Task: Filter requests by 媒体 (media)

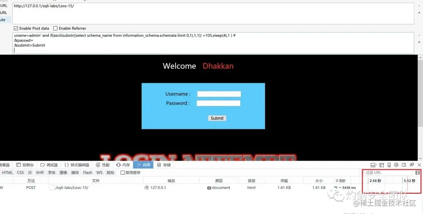Action: [75, 173]
